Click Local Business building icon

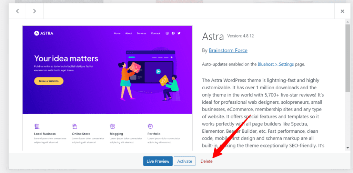click(x=37, y=126)
